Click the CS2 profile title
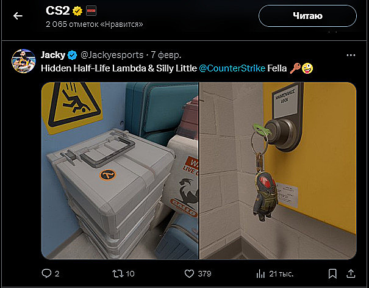 [x=58, y=11]
